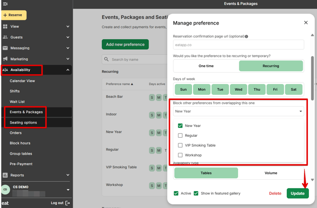Expand the View menu chevron
The image size is (317, 208).
(68, 26)
